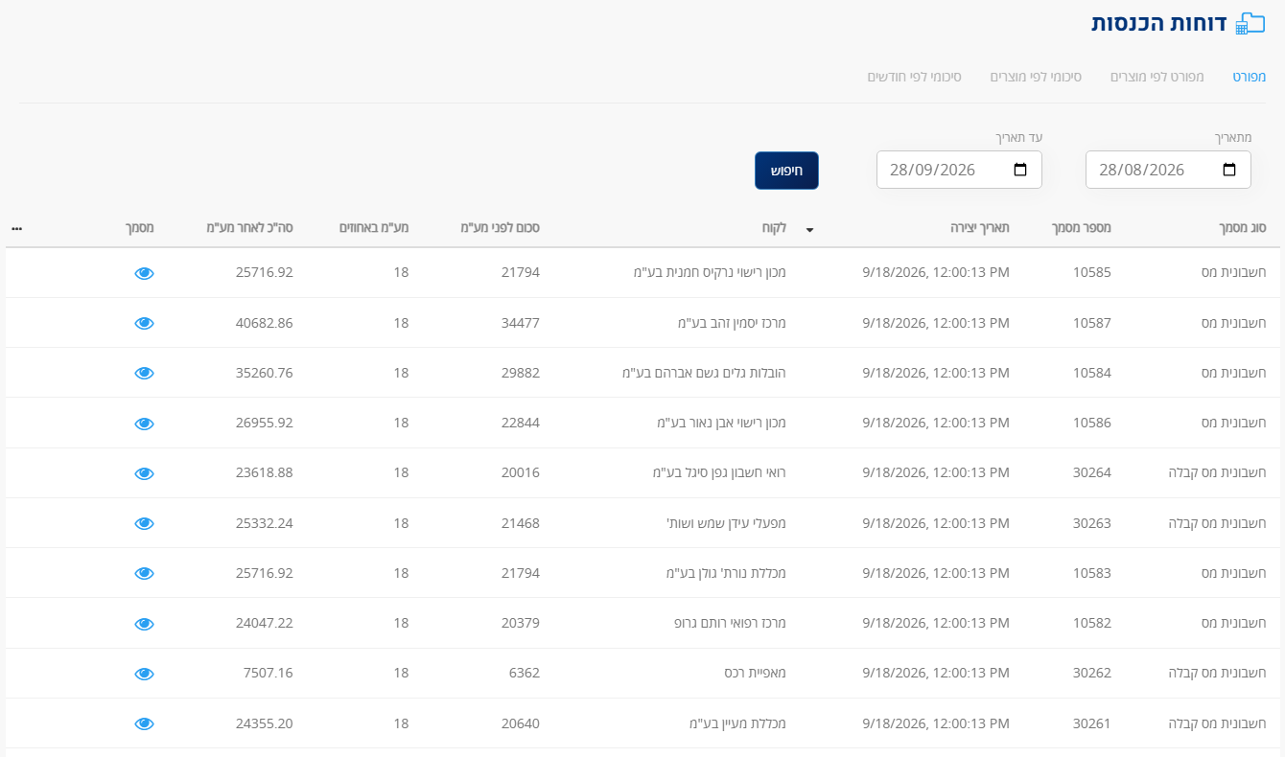The width and height of the screenshot is (1285, 757).
Task: Click customer cell מאפיית רכס
Action: (x=756, y=674)
